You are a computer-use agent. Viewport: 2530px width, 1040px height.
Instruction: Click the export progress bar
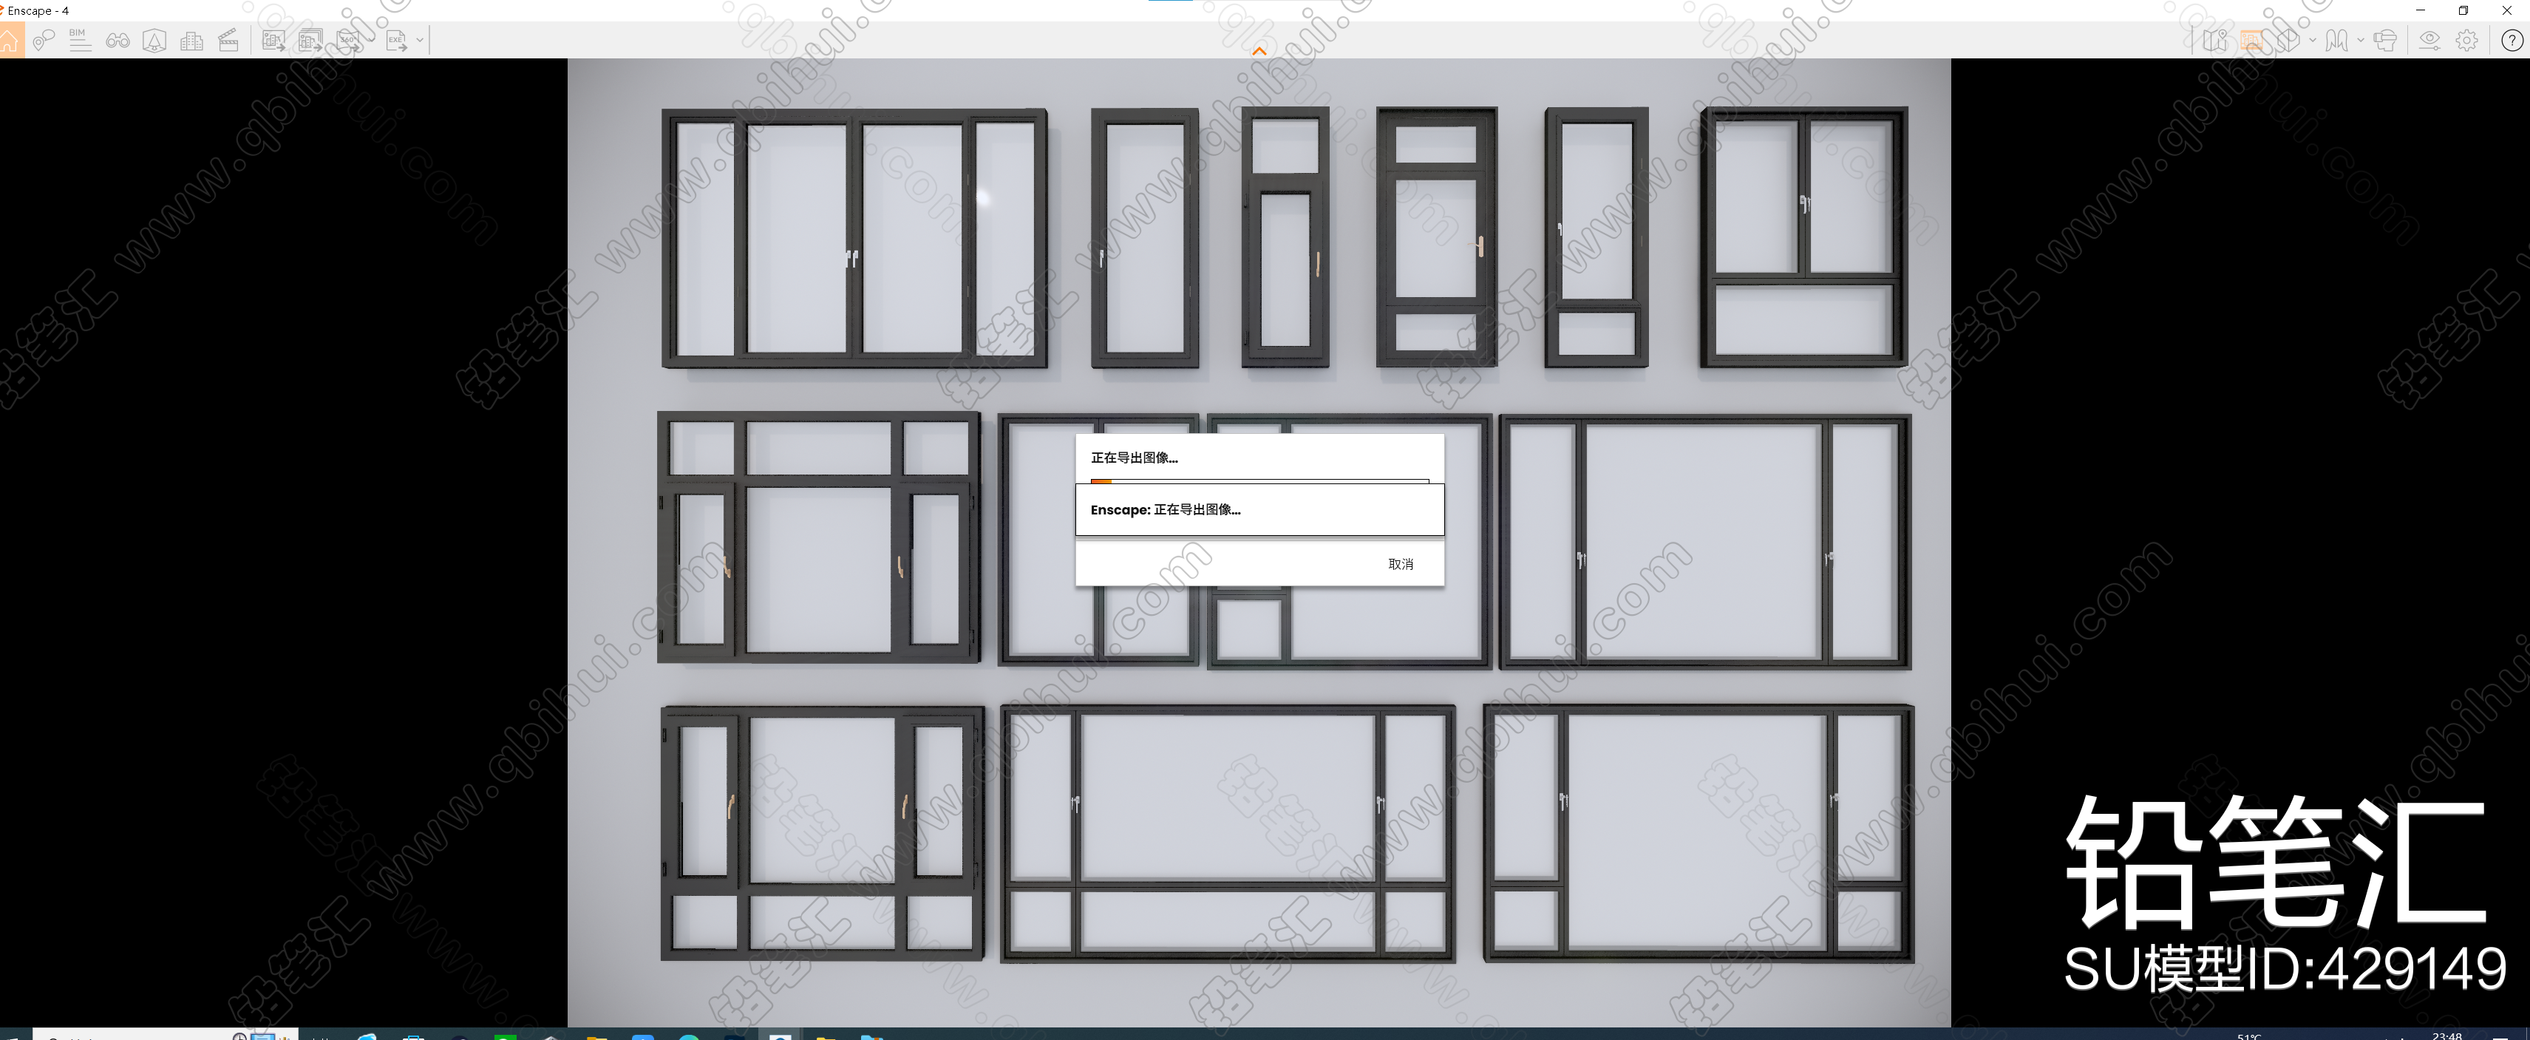click(x=1259, y=481)
